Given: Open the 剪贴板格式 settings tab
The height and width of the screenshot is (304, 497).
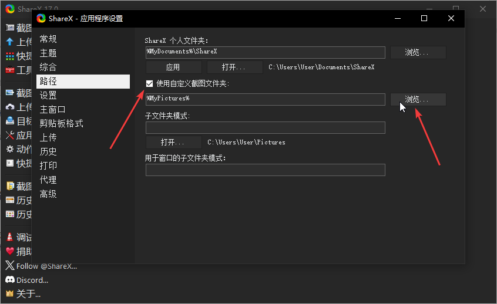Looking at the screenshot, I should 61,124.
